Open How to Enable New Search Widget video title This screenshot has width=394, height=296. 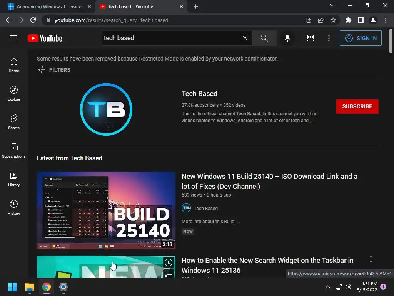267,265
